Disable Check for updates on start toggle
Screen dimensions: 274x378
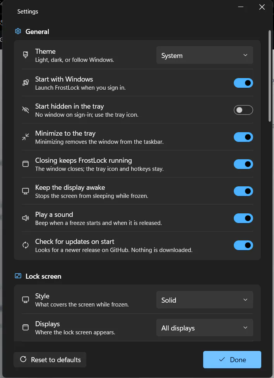243,245
